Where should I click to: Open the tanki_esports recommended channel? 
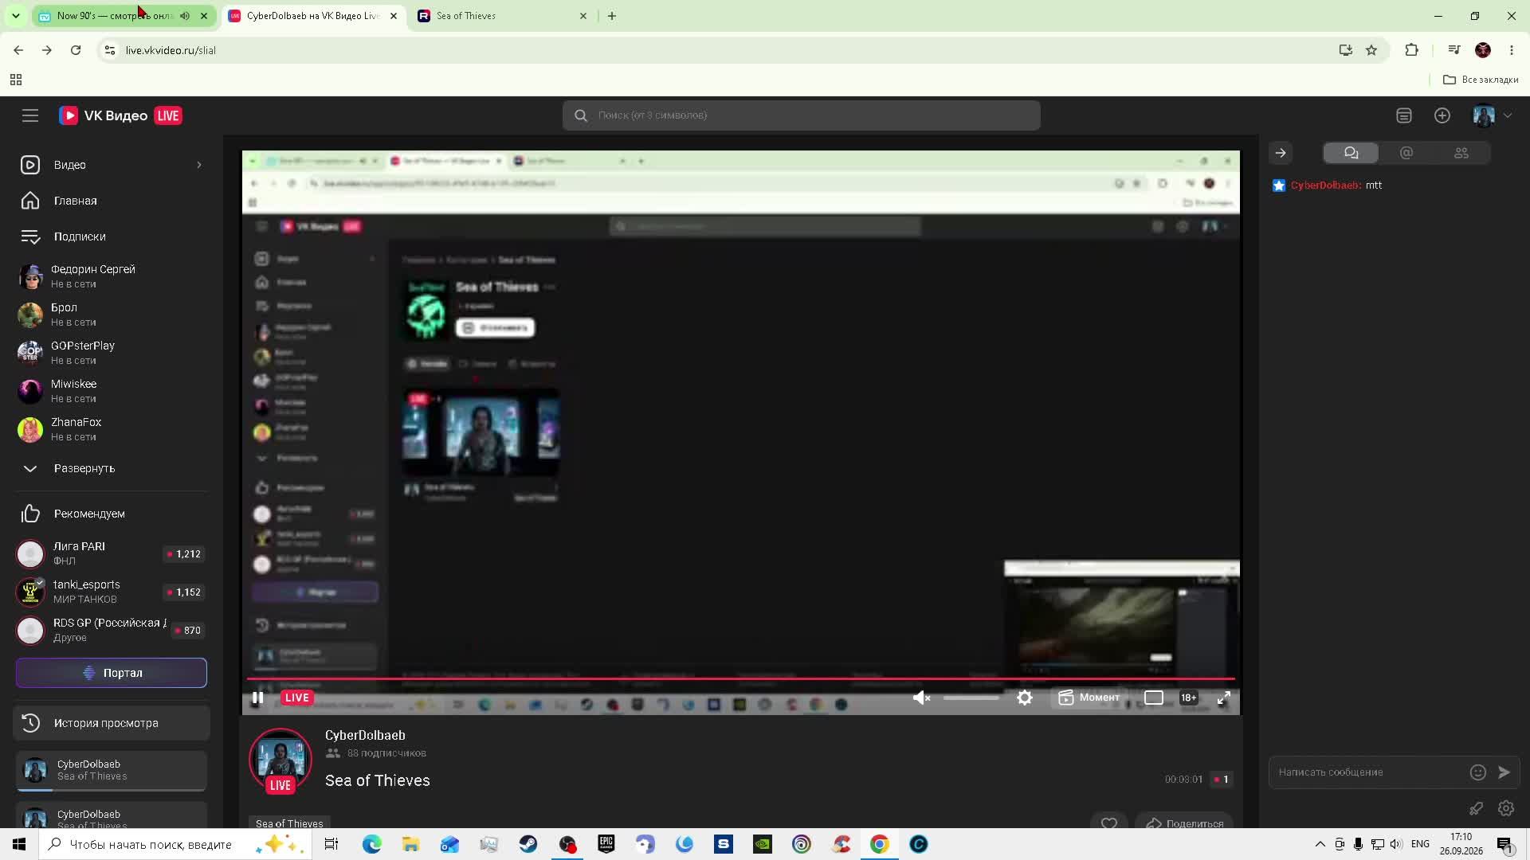click(112, 592)
